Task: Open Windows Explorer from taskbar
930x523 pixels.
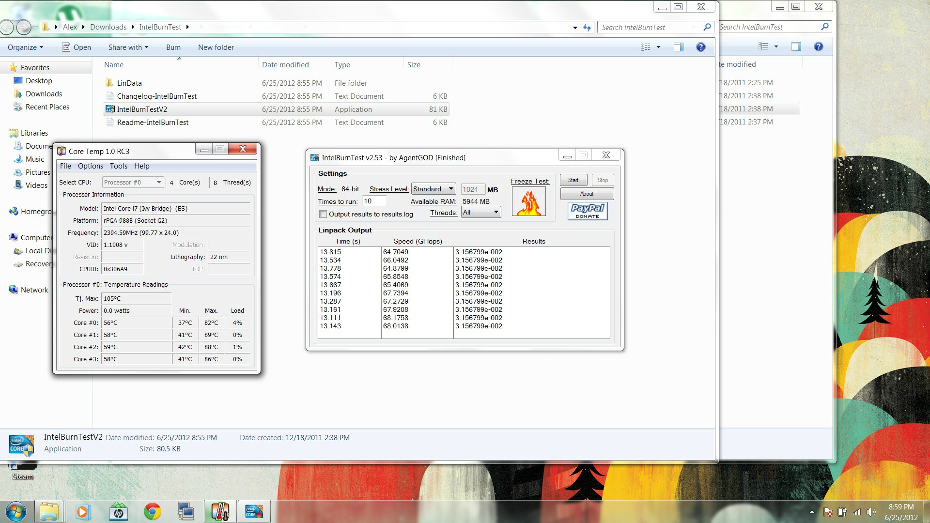Action: (49, 511)
